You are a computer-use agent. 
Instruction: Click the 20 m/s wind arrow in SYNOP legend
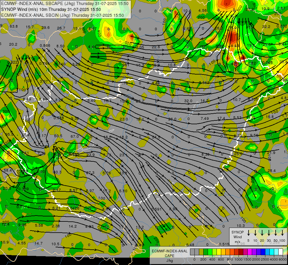[x=262, y=232]
